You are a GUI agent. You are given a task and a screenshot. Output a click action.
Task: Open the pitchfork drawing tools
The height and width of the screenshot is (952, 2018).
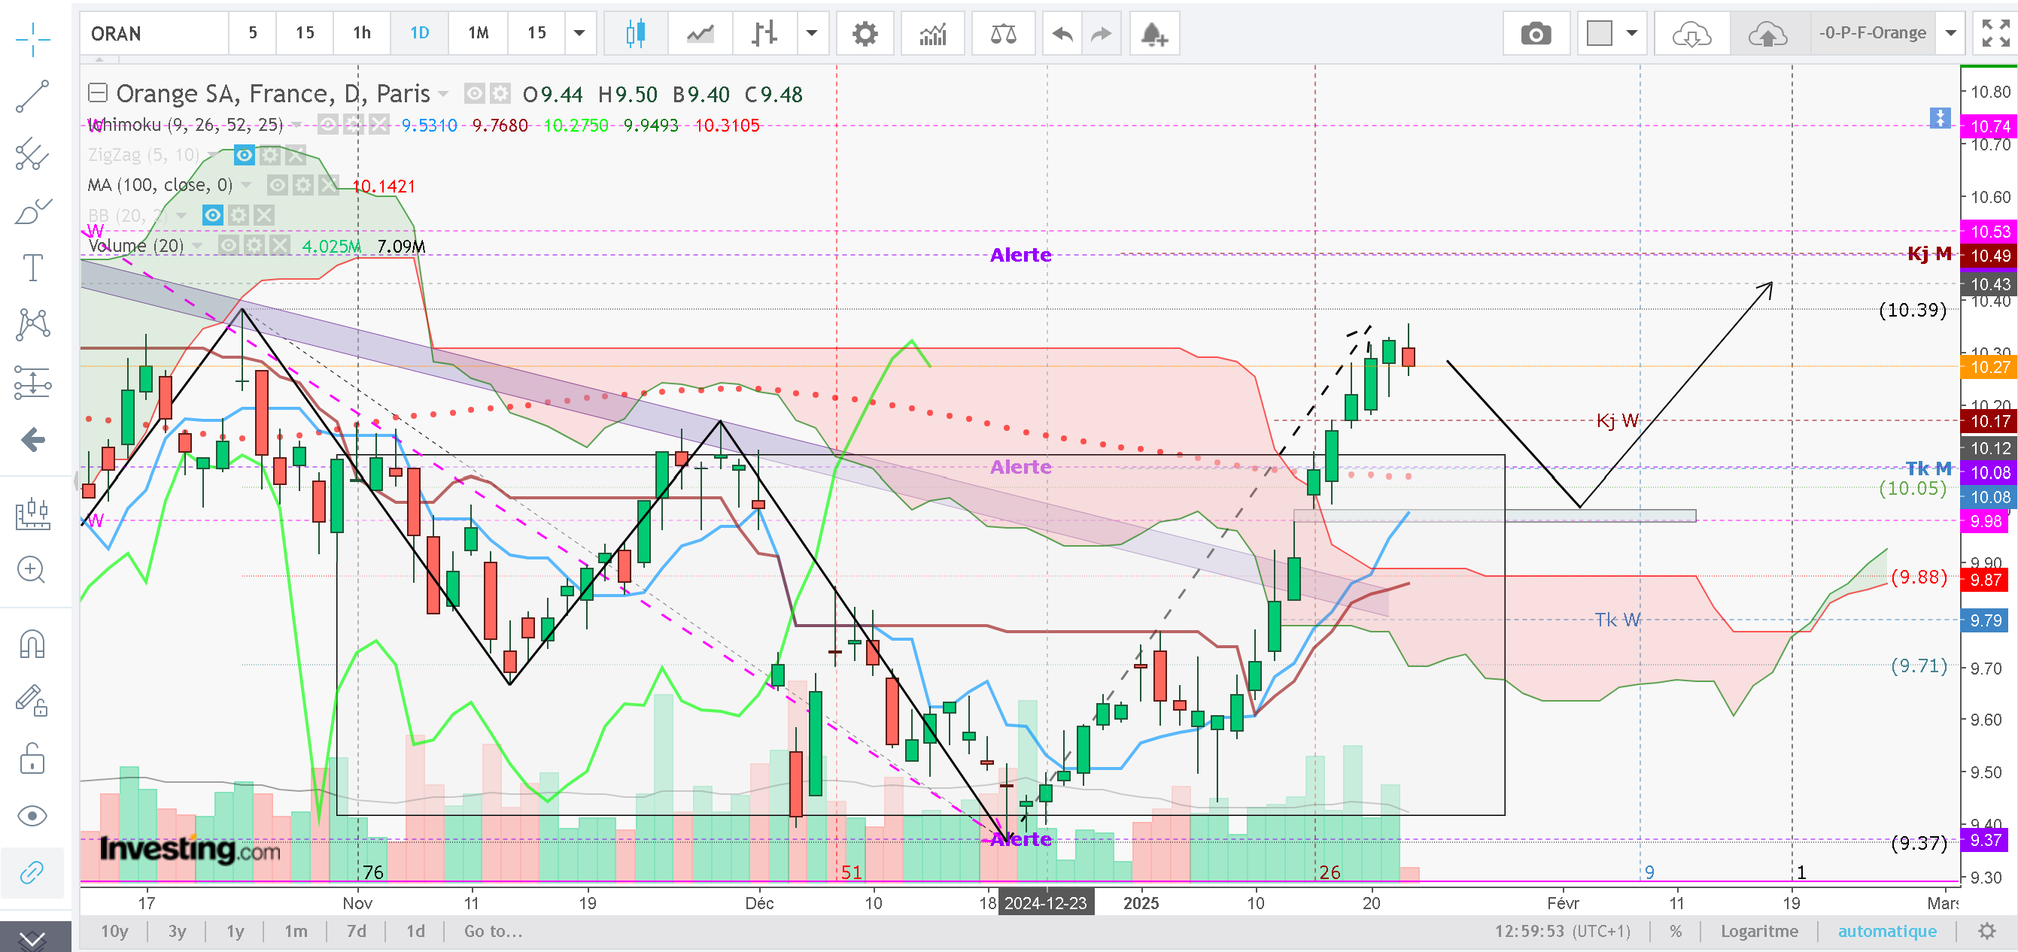[x=32, y=153]
